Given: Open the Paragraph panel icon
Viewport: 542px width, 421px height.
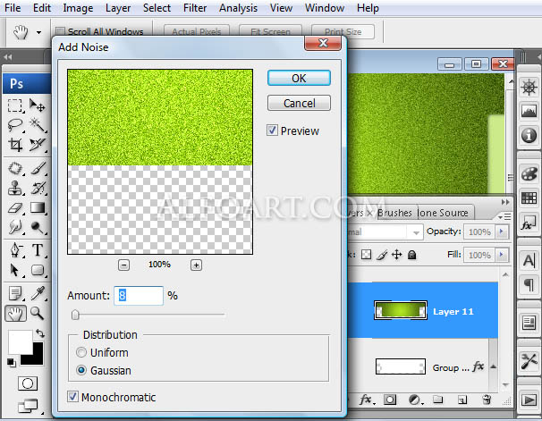Looking at the screenshot, I should coord(529,285).
